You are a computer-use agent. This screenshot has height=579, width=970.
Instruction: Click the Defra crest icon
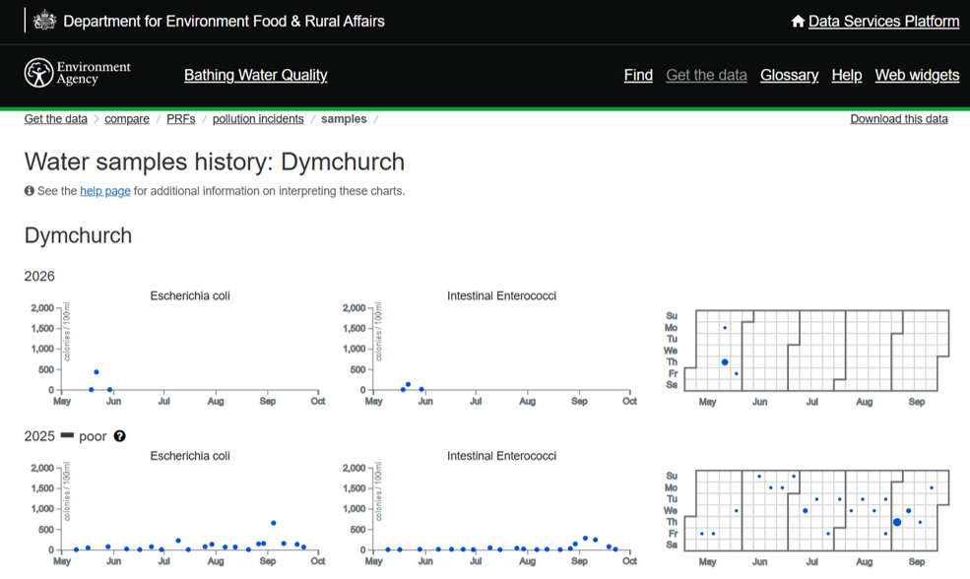click(x=44, y=21)
